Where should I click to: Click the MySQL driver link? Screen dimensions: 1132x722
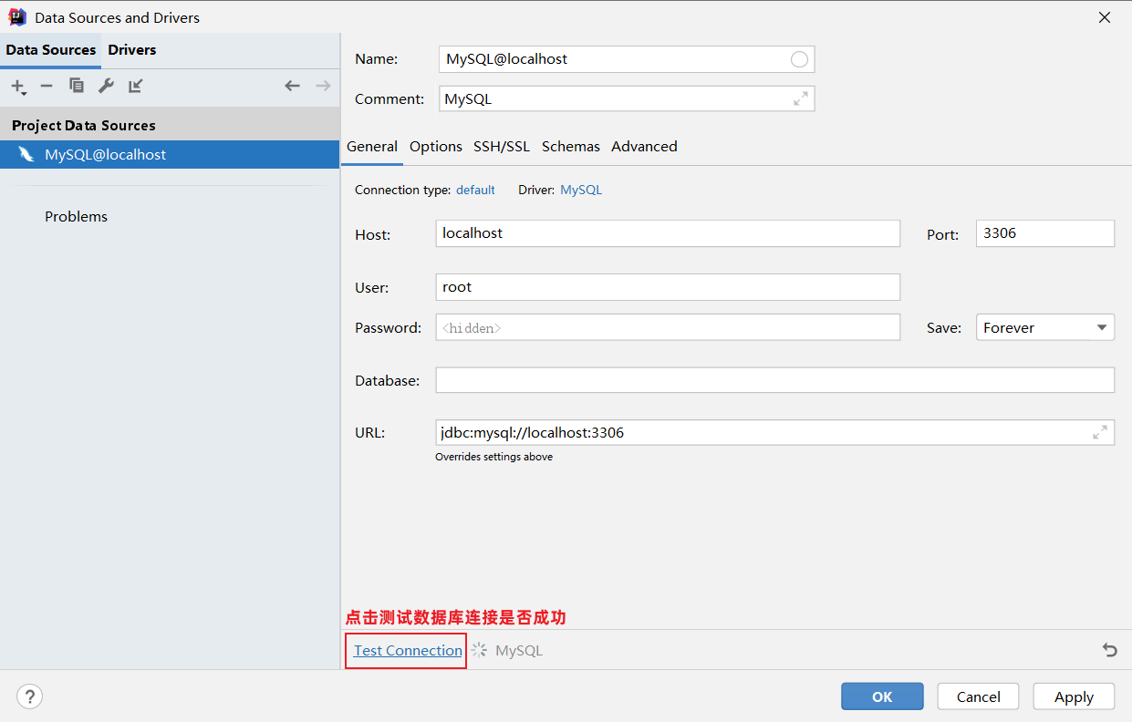(x=581, y=191)
